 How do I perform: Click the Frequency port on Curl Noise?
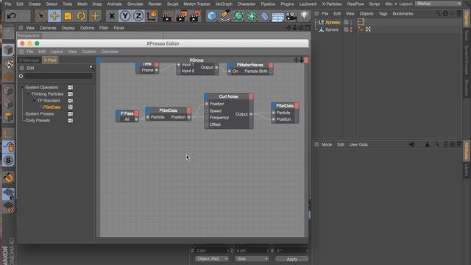tap(207, 118)
